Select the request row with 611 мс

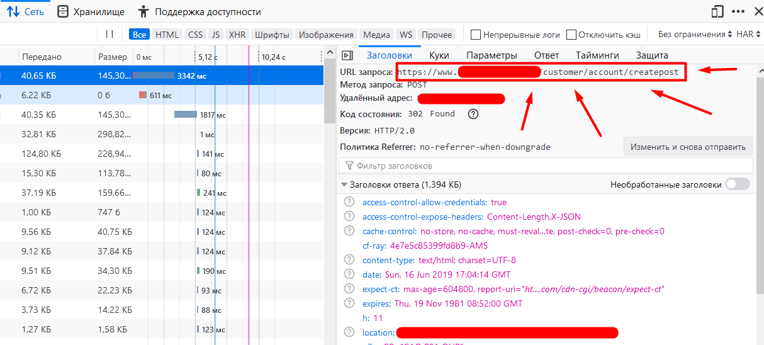pos(162,95)
